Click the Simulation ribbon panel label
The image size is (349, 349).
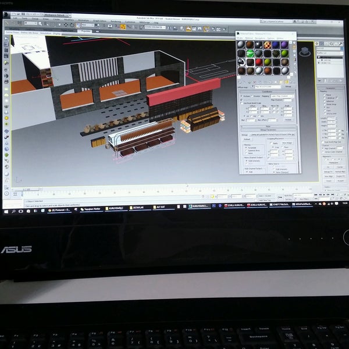coord(45,33)
